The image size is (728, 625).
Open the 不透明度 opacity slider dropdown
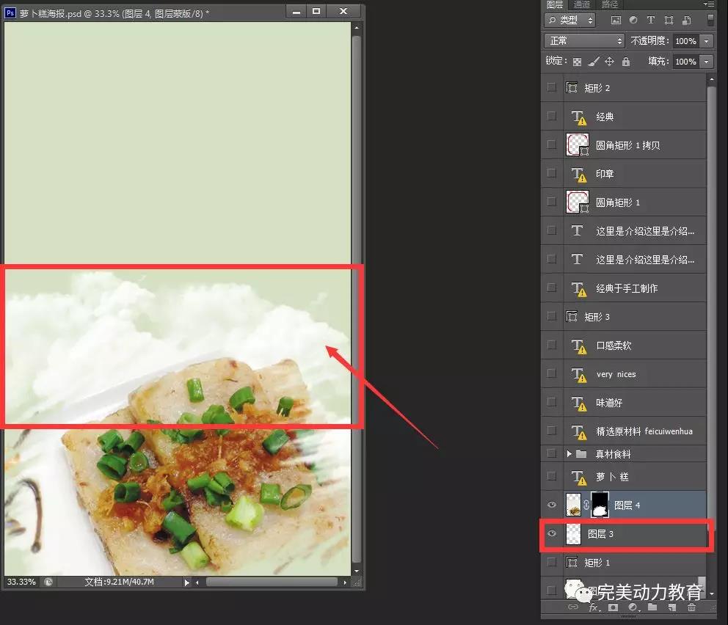pyautogui.click(x=706, y=41)
